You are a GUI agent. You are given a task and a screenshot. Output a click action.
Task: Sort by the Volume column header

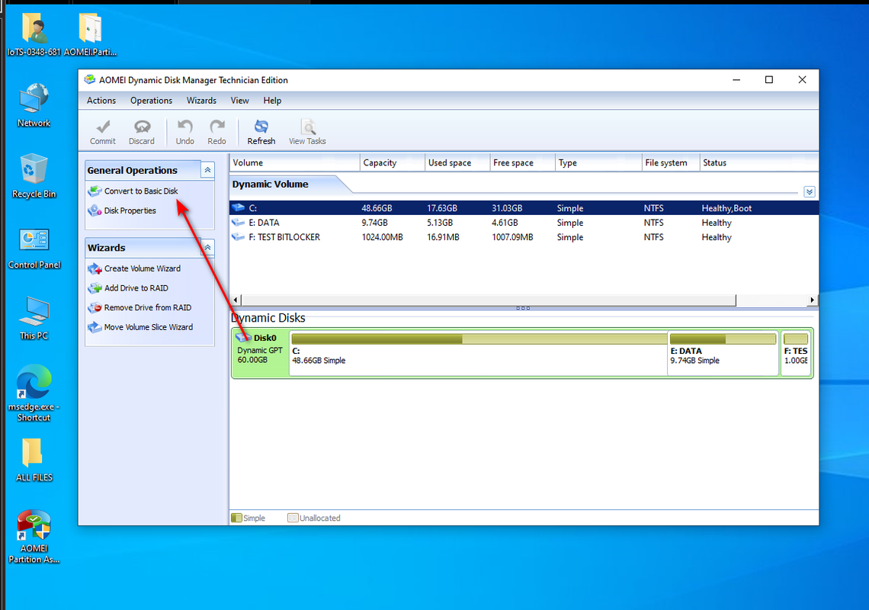[295, 162]
